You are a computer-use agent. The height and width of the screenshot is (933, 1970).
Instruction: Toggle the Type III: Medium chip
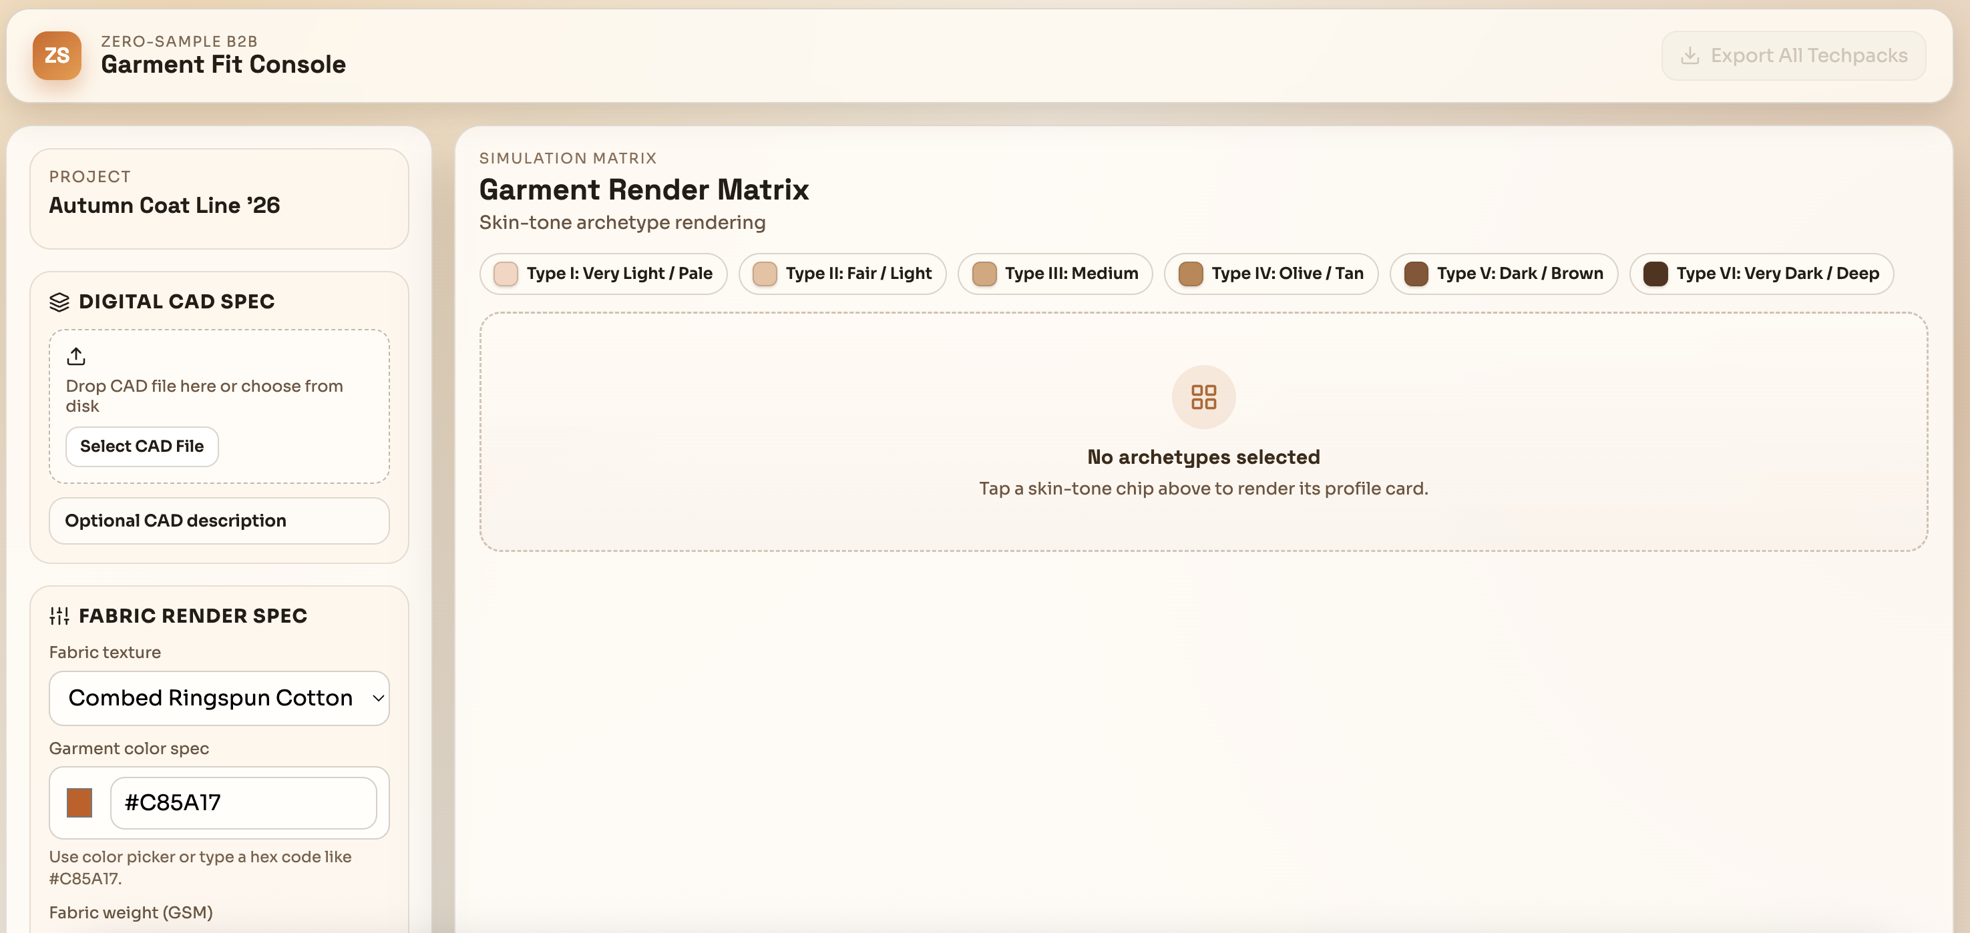pos(1054,274)
